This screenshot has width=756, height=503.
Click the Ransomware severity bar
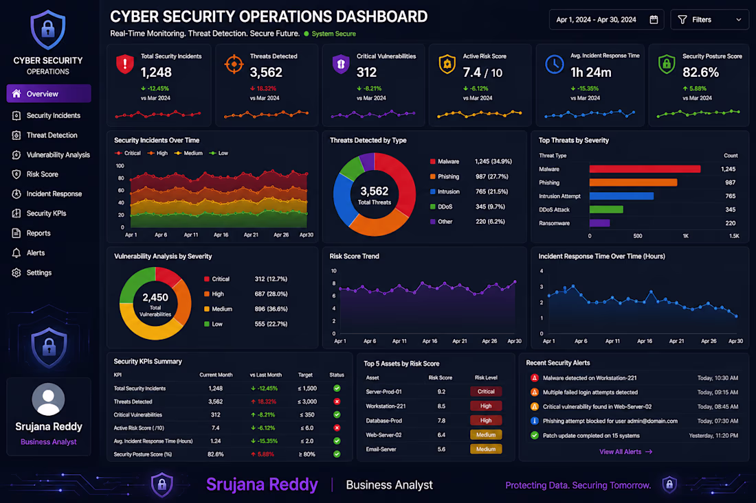(x=600, y=223)
